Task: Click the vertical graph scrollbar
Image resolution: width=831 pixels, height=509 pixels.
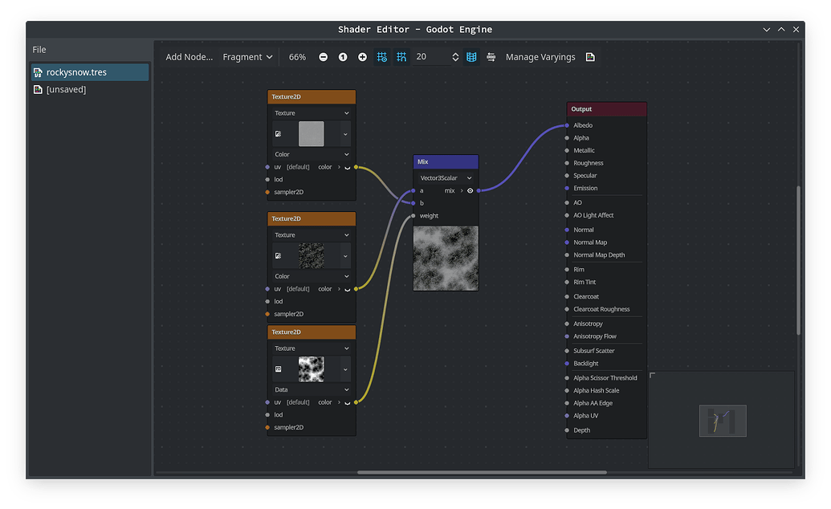Action: click(798, 260)
